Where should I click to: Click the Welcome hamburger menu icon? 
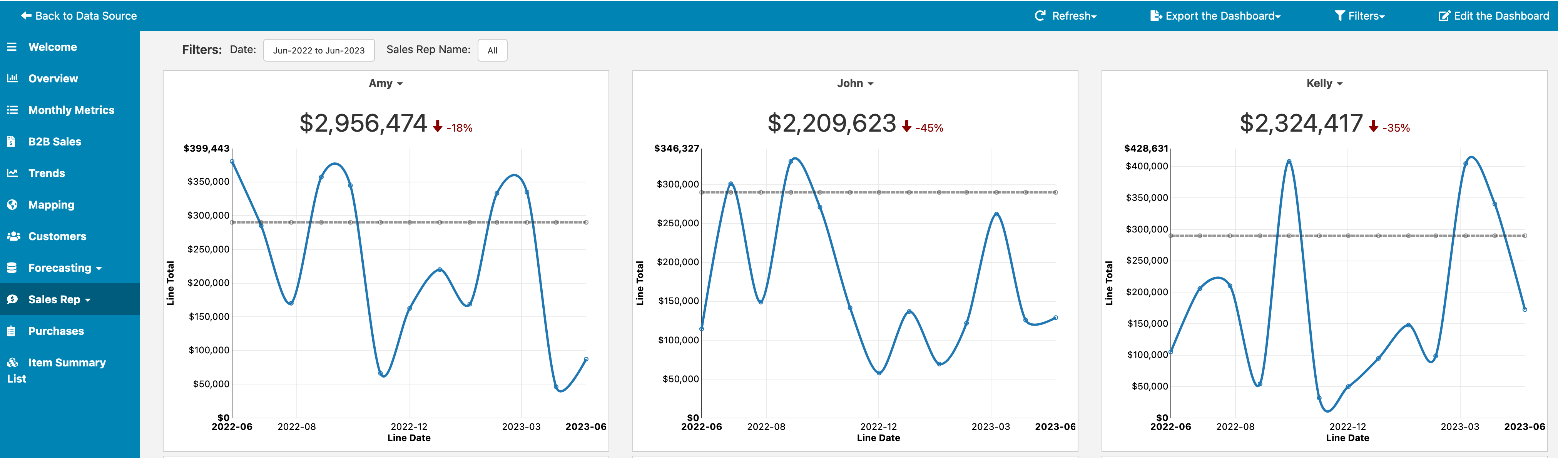coord(12,47)
